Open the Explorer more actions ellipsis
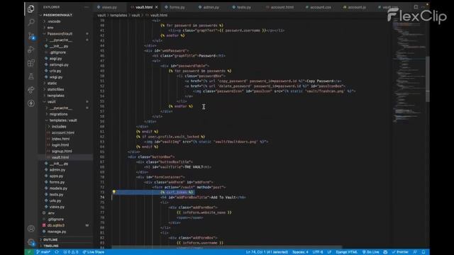This screenshot has width=454, height=255. (87, 7)
